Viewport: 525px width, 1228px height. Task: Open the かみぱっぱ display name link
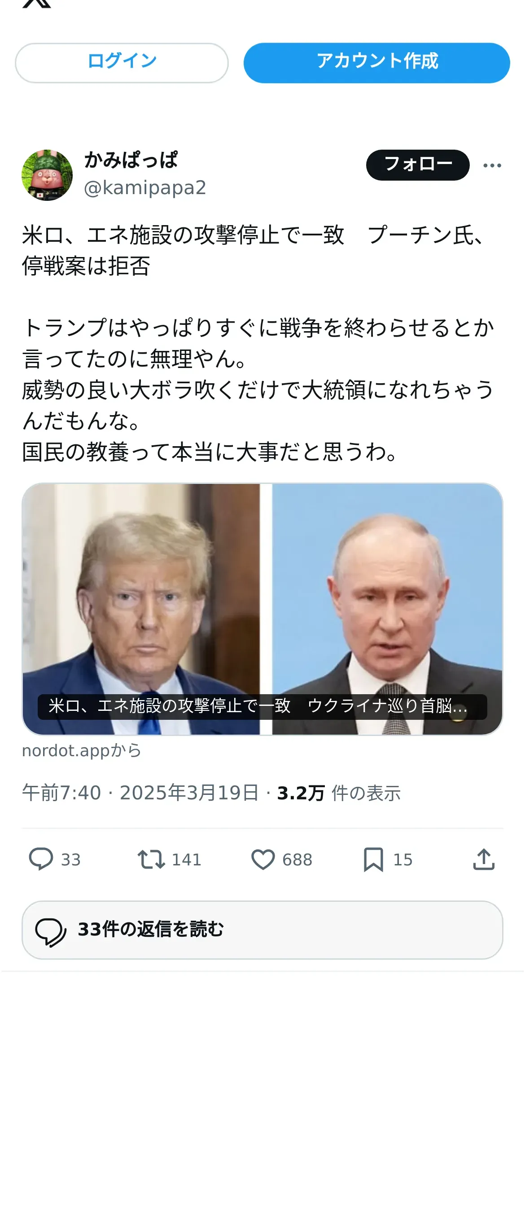pyautogui.click(x=131, y=160)
